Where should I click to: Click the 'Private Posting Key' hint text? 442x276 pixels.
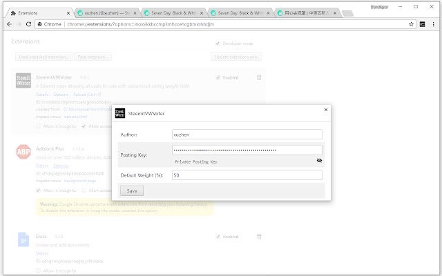pos(196,161)
